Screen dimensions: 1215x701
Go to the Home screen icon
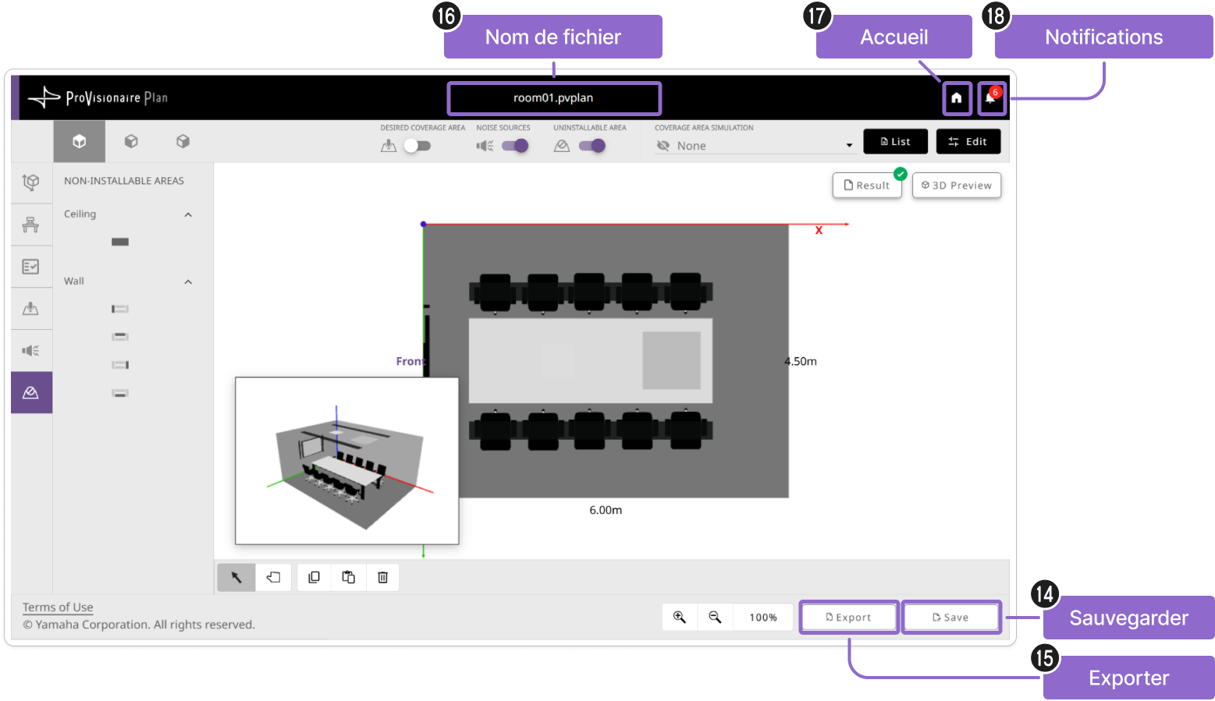956,98
